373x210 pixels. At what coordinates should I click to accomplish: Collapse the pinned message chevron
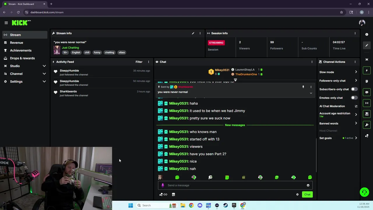pyautogui.click(x=311, y=93)
